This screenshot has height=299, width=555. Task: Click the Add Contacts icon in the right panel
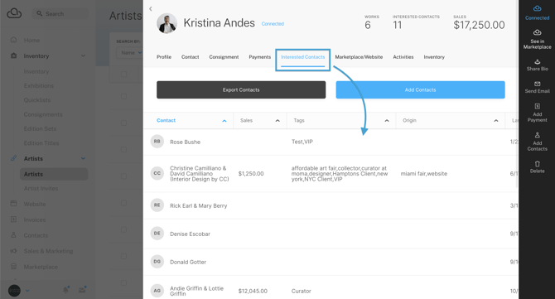537,135
